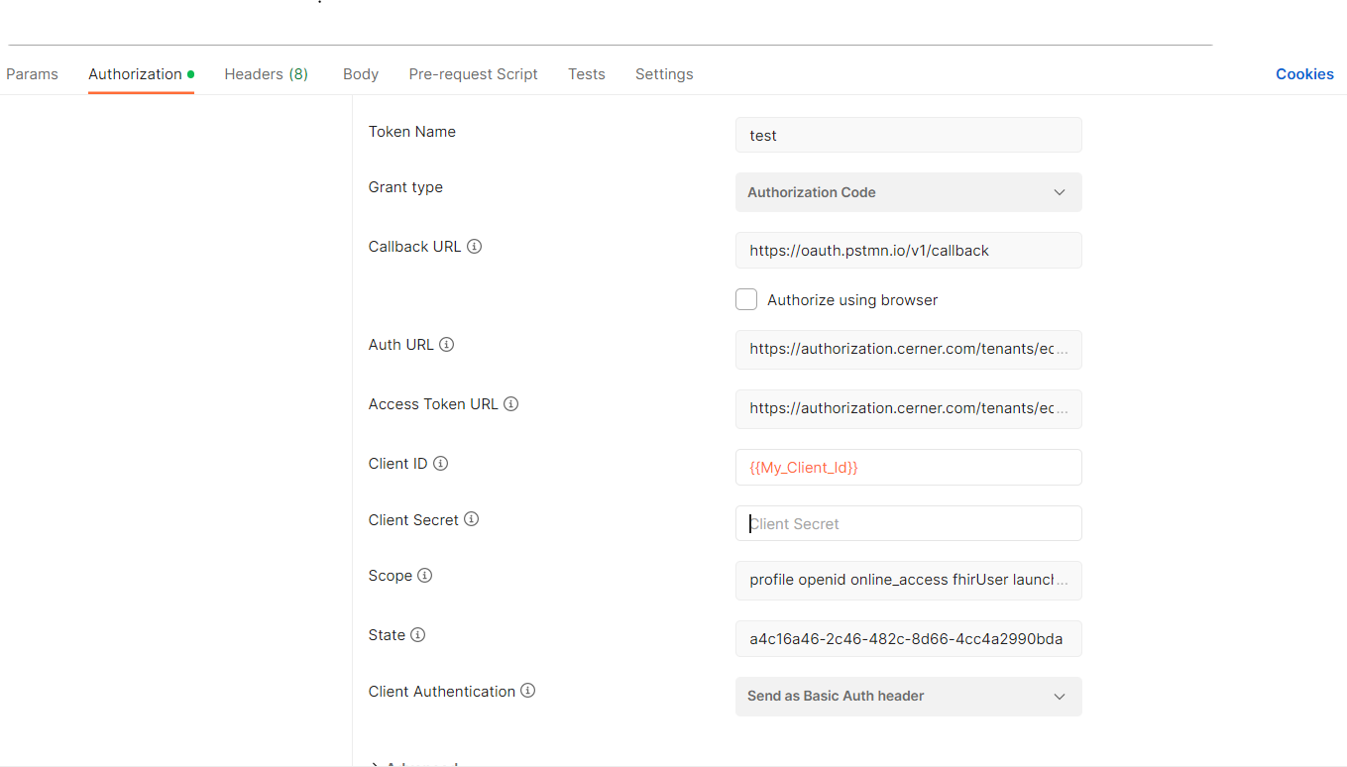
Task: Click info icon beside Scope label
Action: pyautogui.click(x=424, y=576)
